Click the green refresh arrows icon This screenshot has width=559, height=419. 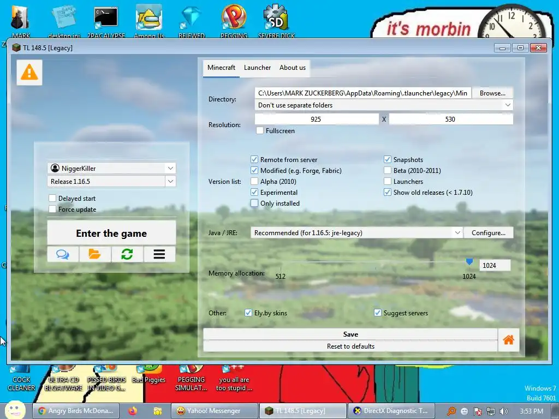click(x=127, y=254)
